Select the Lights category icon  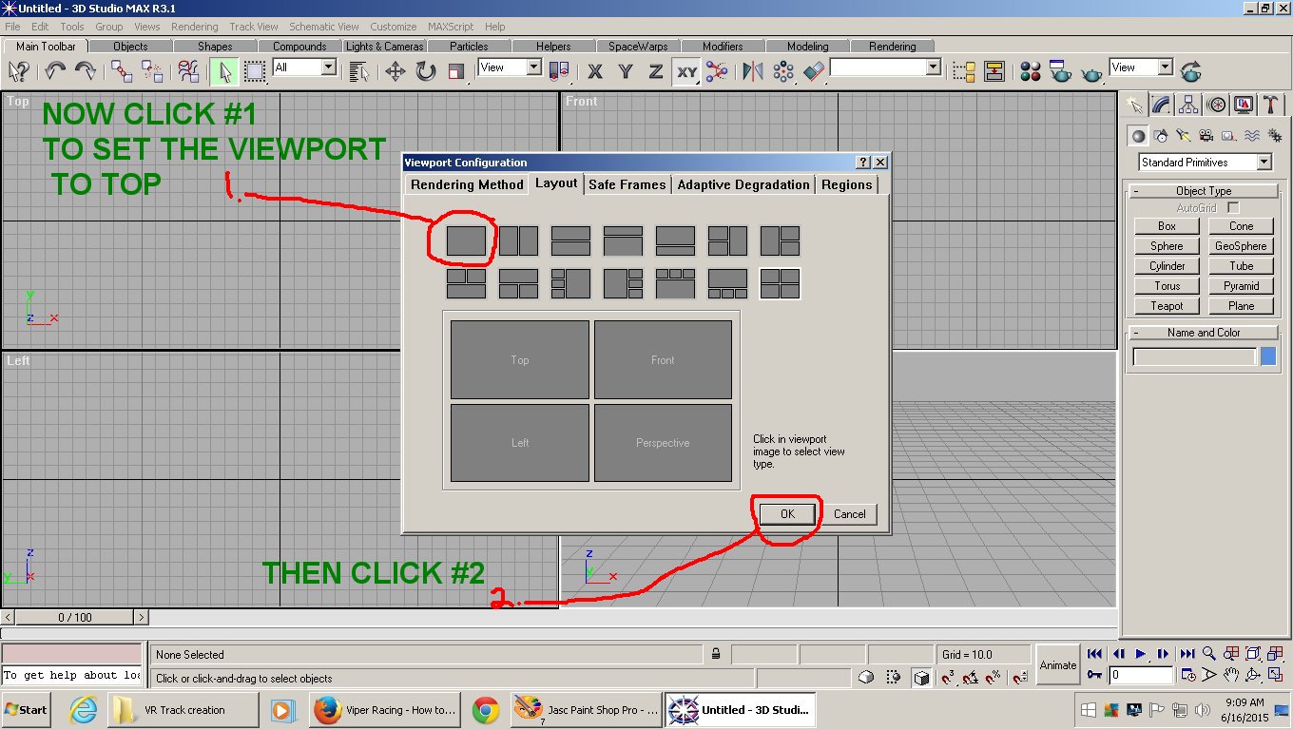1184,135
